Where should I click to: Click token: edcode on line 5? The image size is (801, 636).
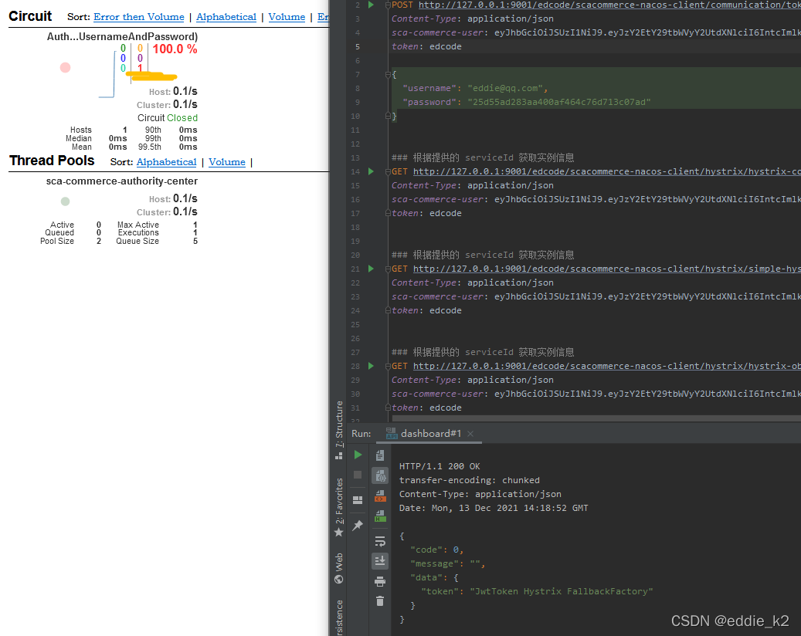[x=426, y=46]
